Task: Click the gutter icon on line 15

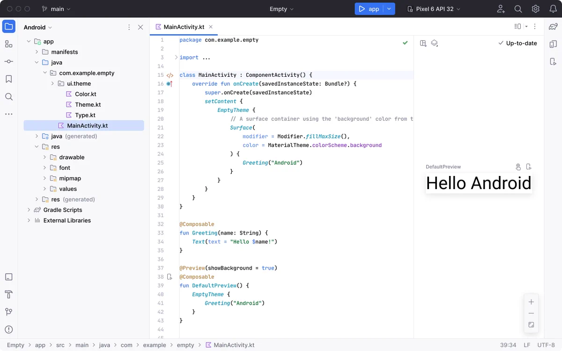Action: point(170,75)
